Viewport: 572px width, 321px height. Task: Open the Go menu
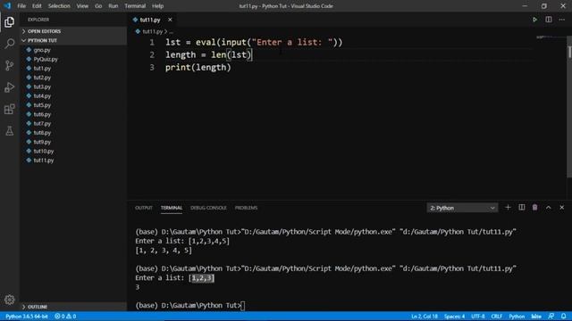98,6
